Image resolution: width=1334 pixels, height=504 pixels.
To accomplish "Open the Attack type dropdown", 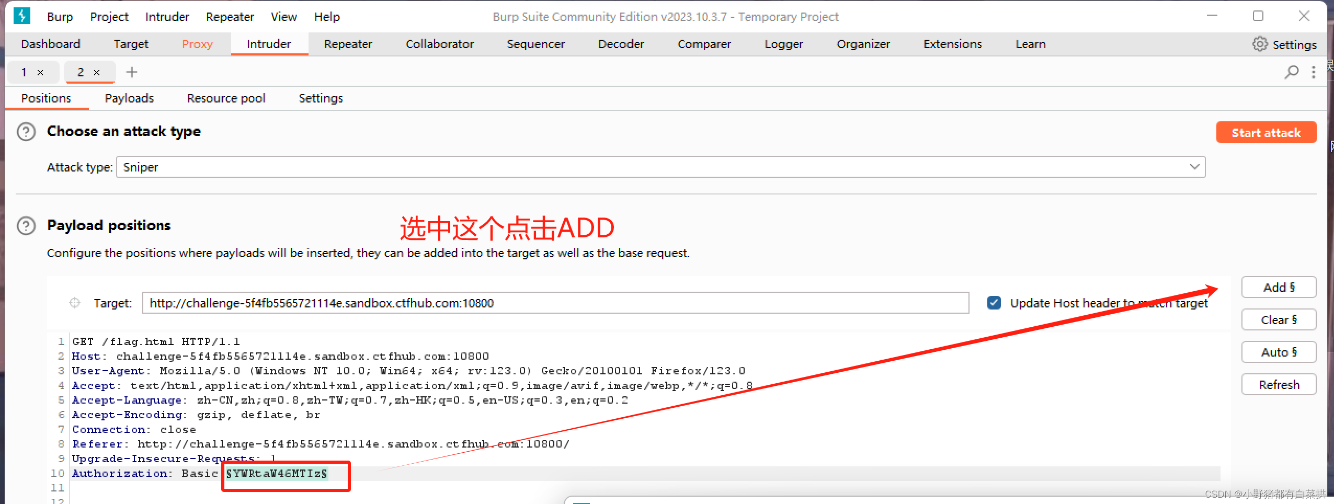I will pyautogui.click(x=1194, y=167).
